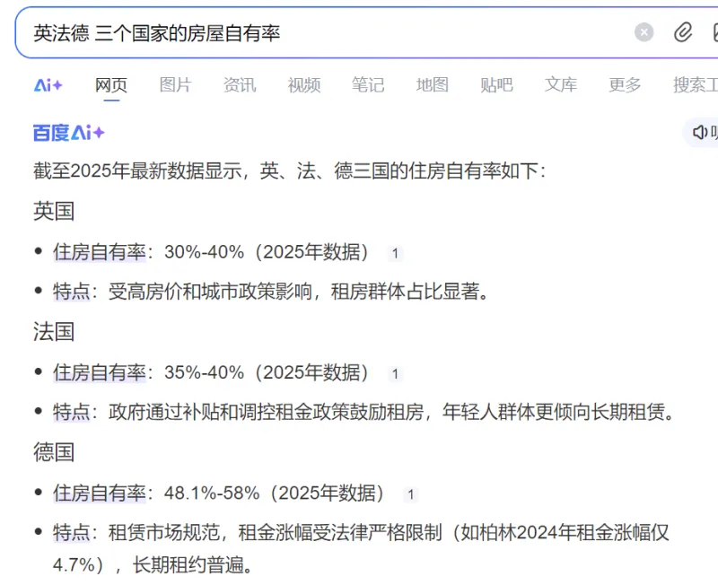Click 住房自有率 term under 英国
The height and width of the screenshot is (585, 718).
99,252
